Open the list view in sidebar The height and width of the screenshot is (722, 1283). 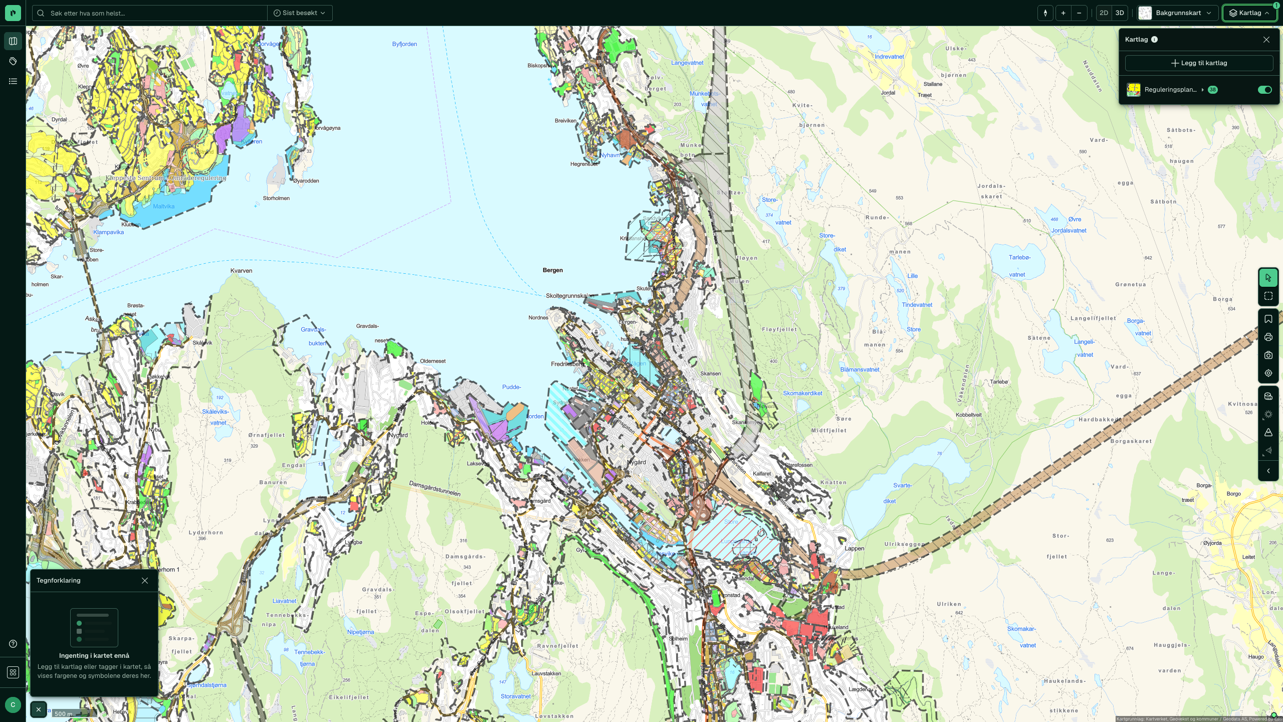(13, 81)
